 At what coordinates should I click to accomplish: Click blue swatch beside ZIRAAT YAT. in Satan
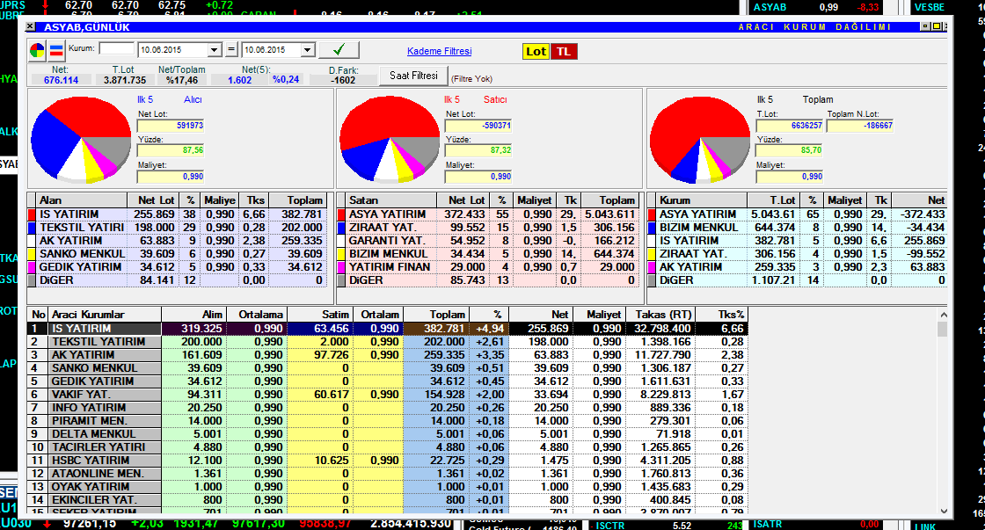(x=341, y=228)
